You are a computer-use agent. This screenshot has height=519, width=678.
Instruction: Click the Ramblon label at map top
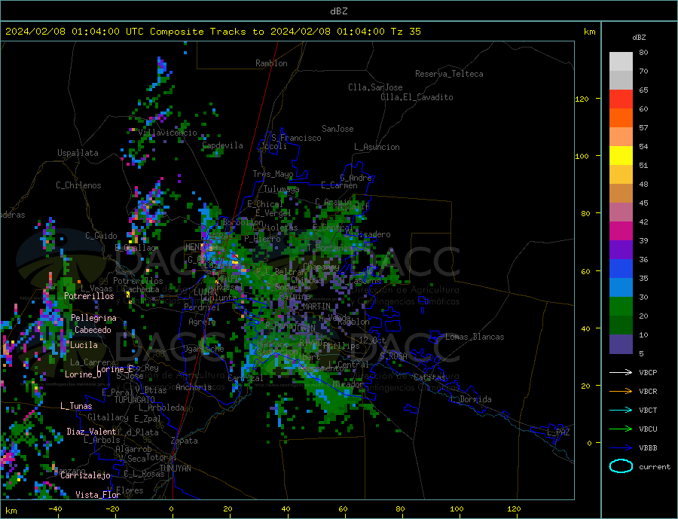click(x=271, y=63)
